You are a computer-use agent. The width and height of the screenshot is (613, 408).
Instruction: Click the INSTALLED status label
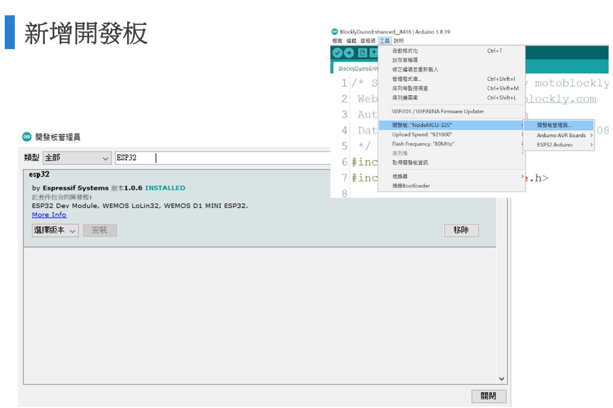point(165,188)
